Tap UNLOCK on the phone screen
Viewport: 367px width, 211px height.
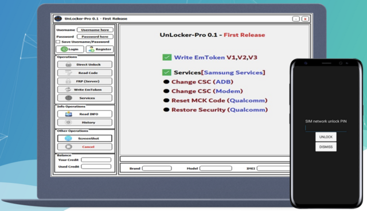(x=326, y=137)
